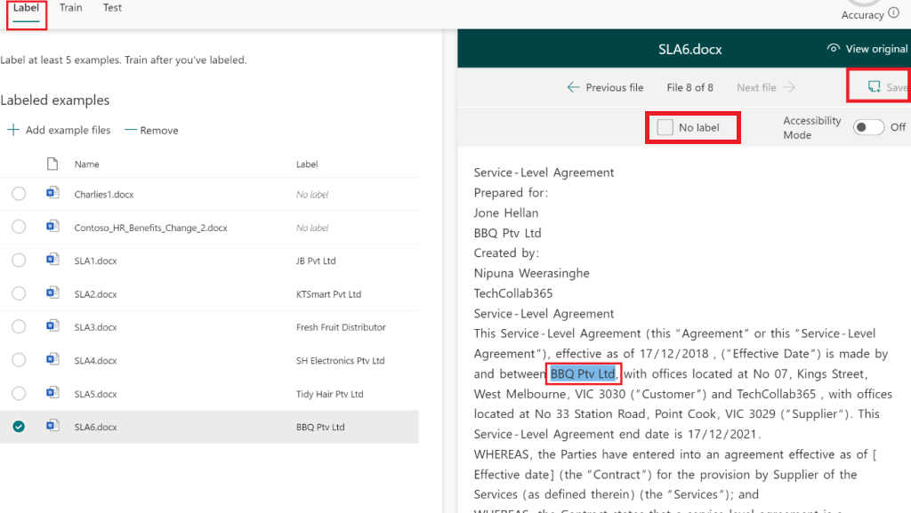Toggle Accessibility Mode switch

[869, 127]
